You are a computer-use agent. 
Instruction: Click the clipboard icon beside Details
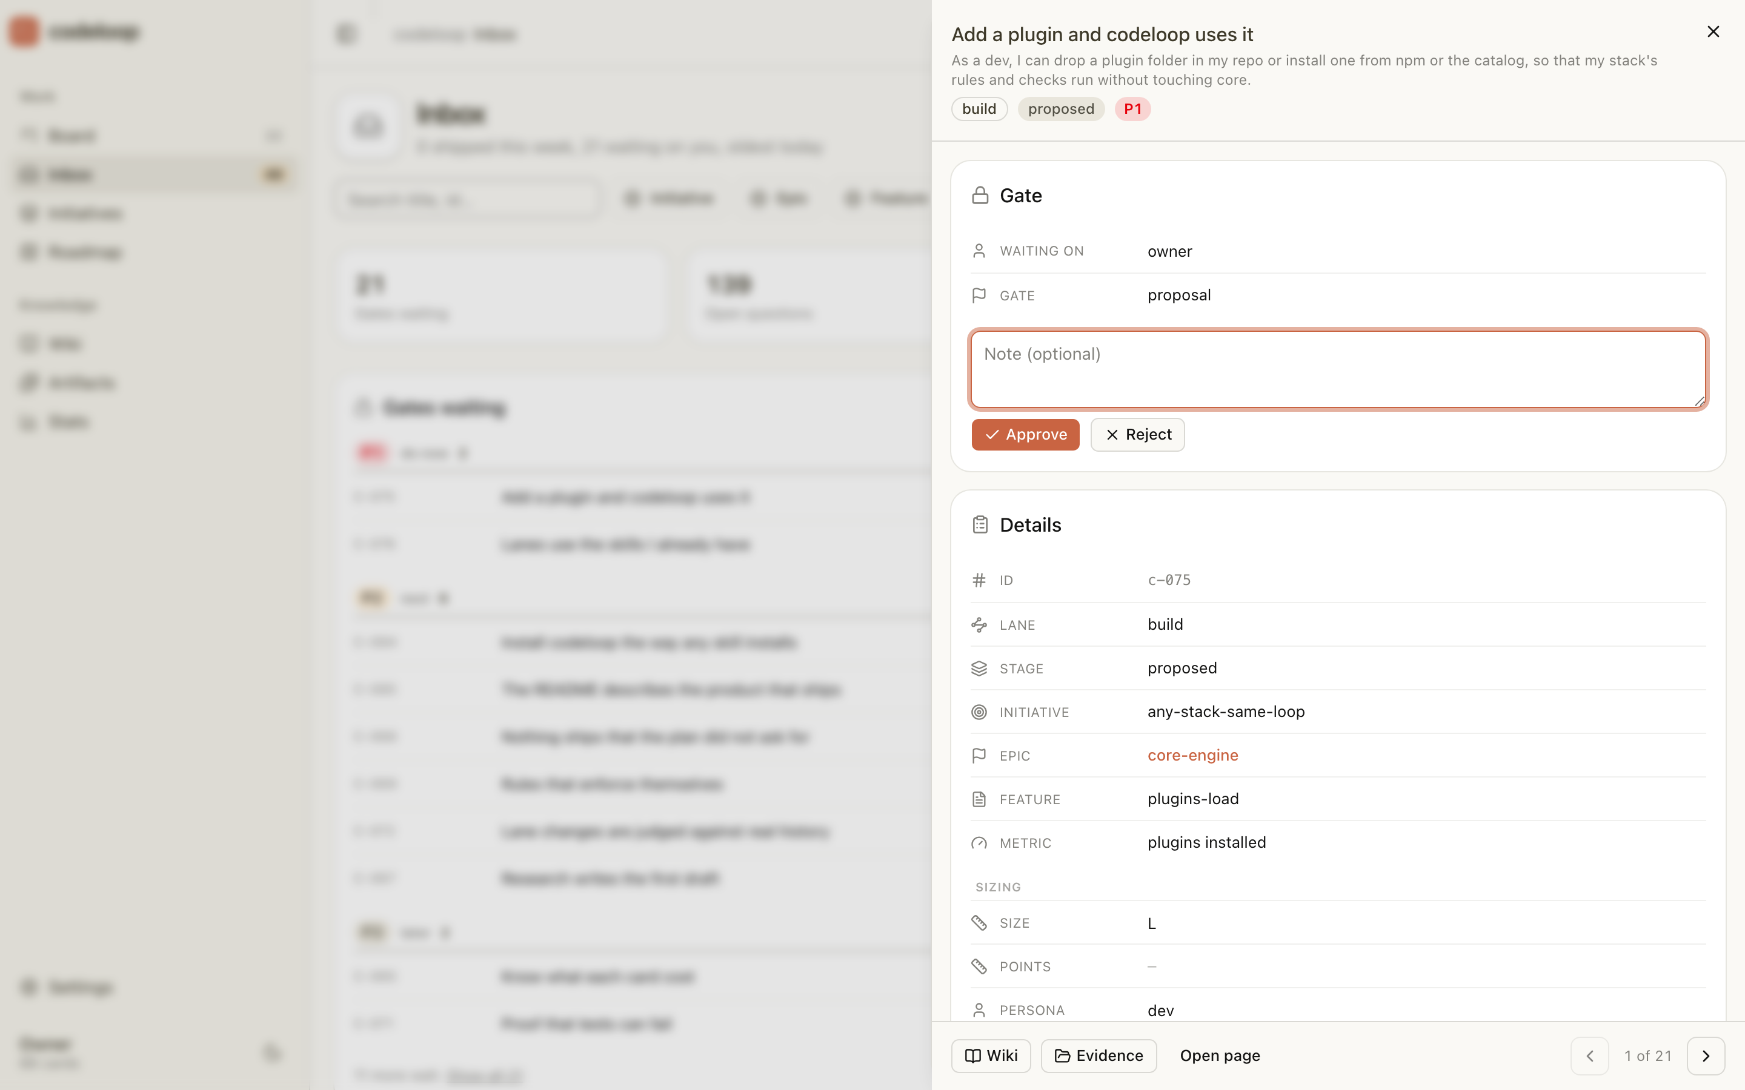tap(980, 525)
